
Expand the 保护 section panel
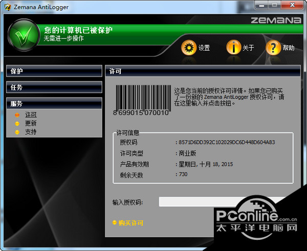coord(54,71)
